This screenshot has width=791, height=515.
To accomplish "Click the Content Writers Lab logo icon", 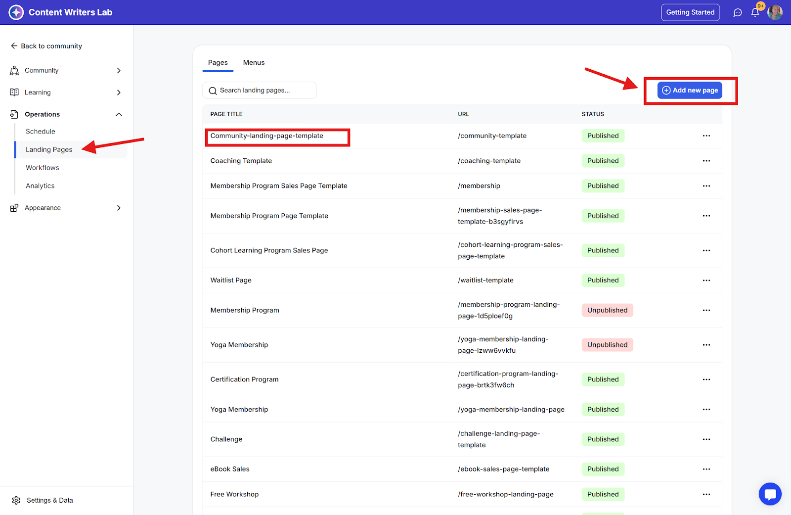I will tap(16, 12).
